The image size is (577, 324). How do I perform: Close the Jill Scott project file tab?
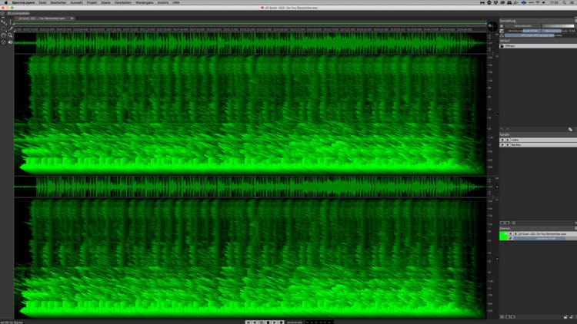pos(72,18)
